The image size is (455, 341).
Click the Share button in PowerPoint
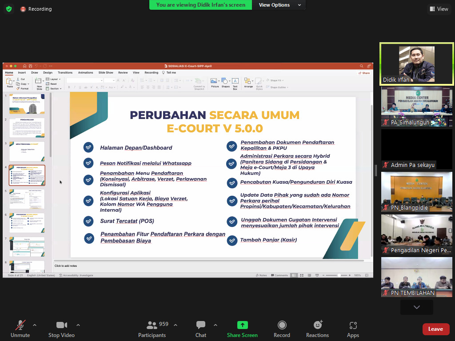(x=364, y=73)
